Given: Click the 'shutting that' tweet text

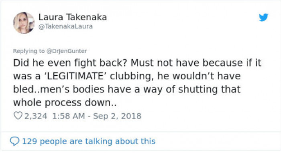Looking at the screenshot, I should [x=209, y=89].
